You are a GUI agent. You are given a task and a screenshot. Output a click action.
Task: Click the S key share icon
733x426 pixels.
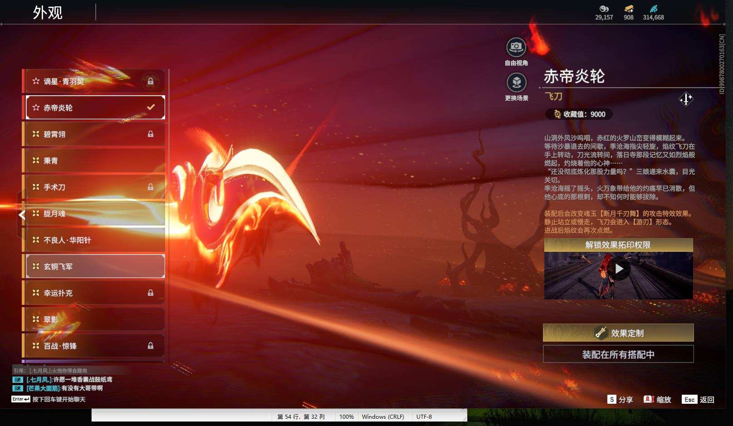pyautogui.click(x=612, y=399)
